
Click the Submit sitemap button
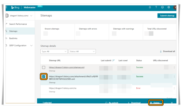[x=167, y=15]
